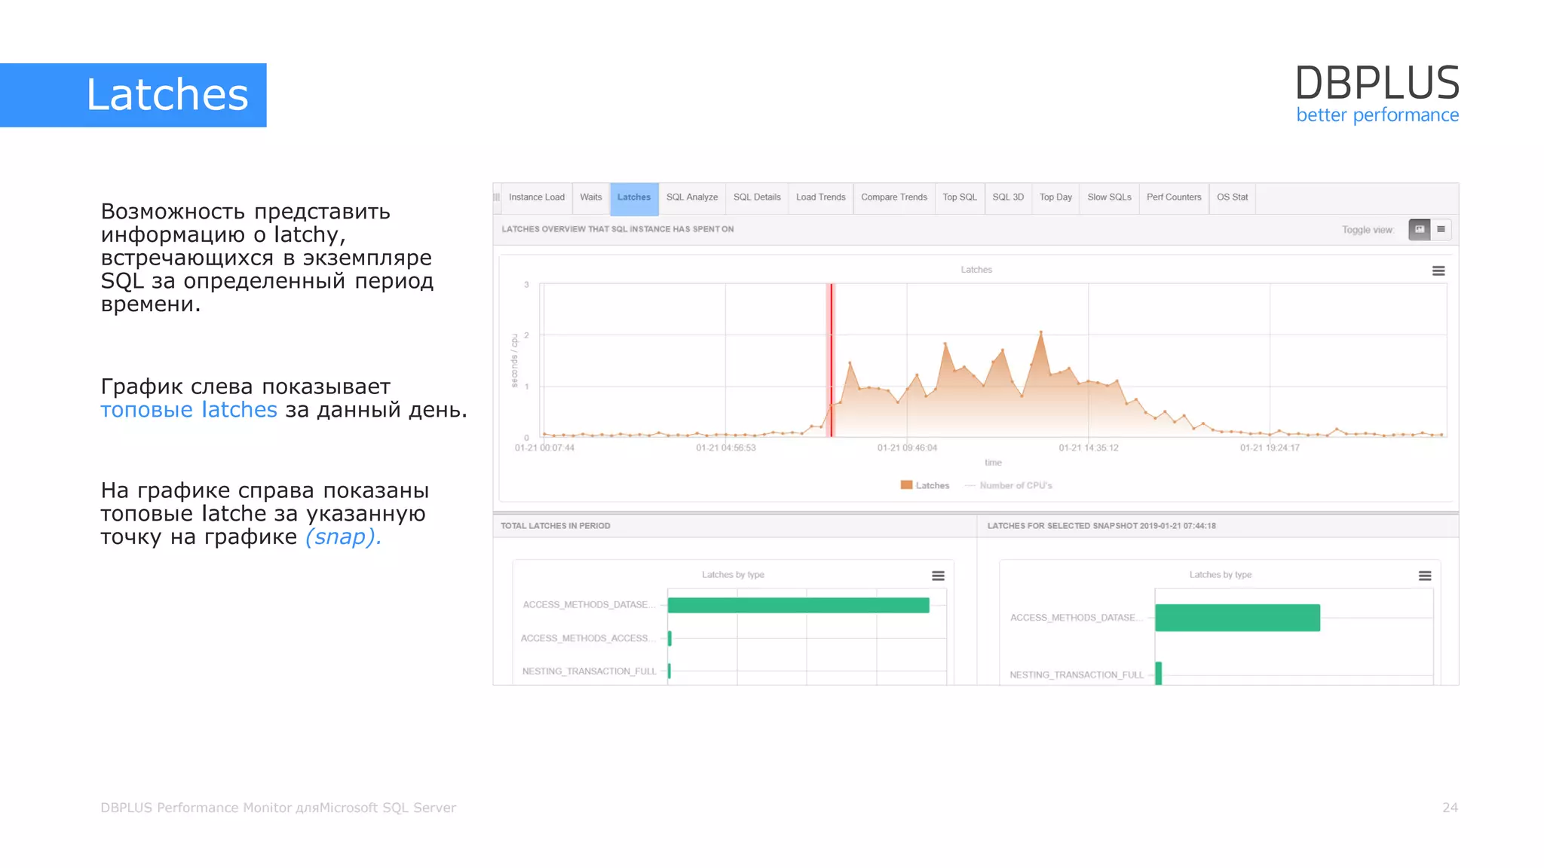Click the Latches slide title banner
Image resolution: width=1544 pixels, height=868 pixels.
point(133,95)
